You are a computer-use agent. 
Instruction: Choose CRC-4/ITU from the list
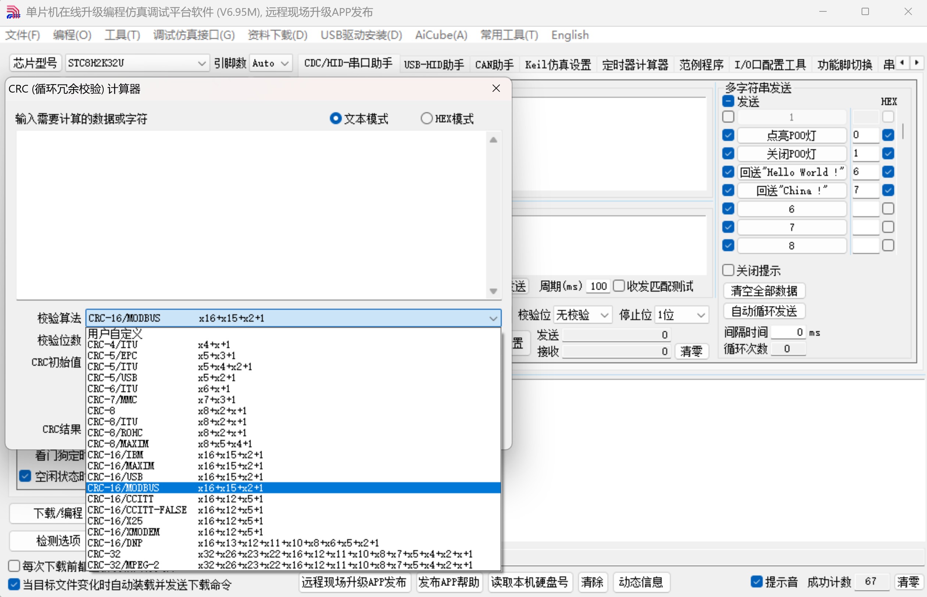[x=293, y=344]
